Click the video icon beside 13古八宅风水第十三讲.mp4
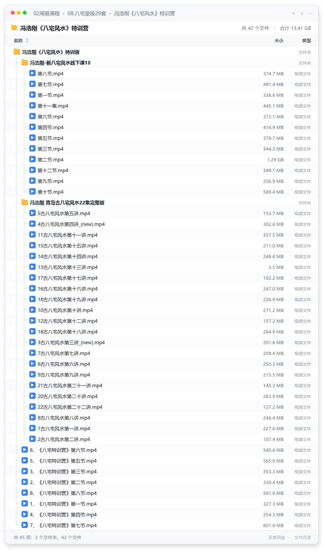 (x=33, y=267)
